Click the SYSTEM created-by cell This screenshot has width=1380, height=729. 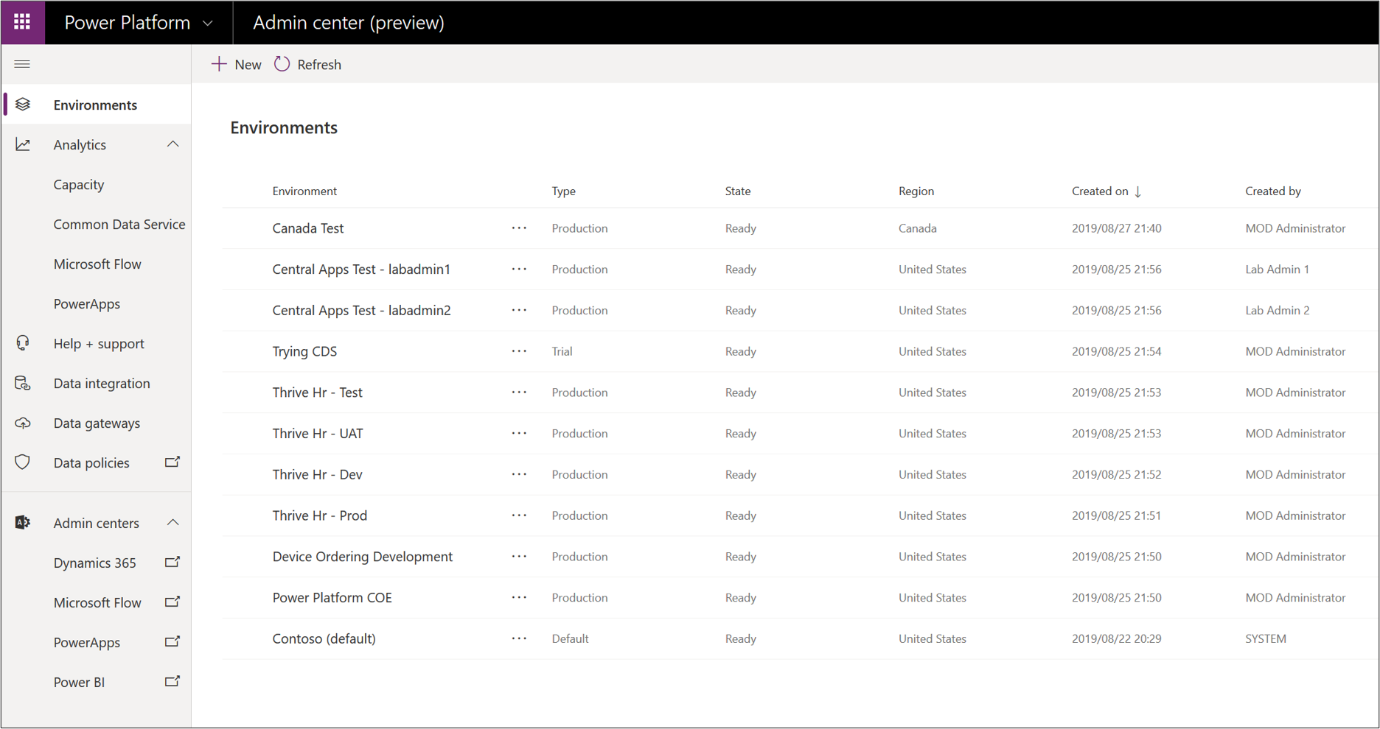click(x=1266, y=639)
